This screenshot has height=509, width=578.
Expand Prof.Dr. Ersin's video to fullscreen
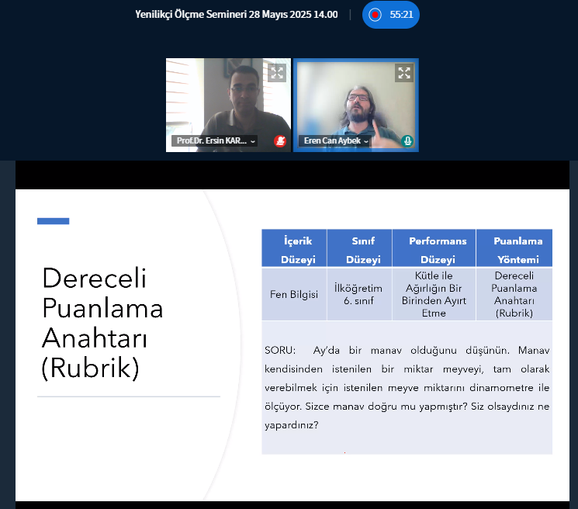(x=277, y=73)
